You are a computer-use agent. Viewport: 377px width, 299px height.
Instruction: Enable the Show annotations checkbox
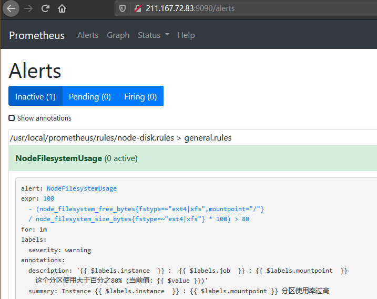pos(12,118)
